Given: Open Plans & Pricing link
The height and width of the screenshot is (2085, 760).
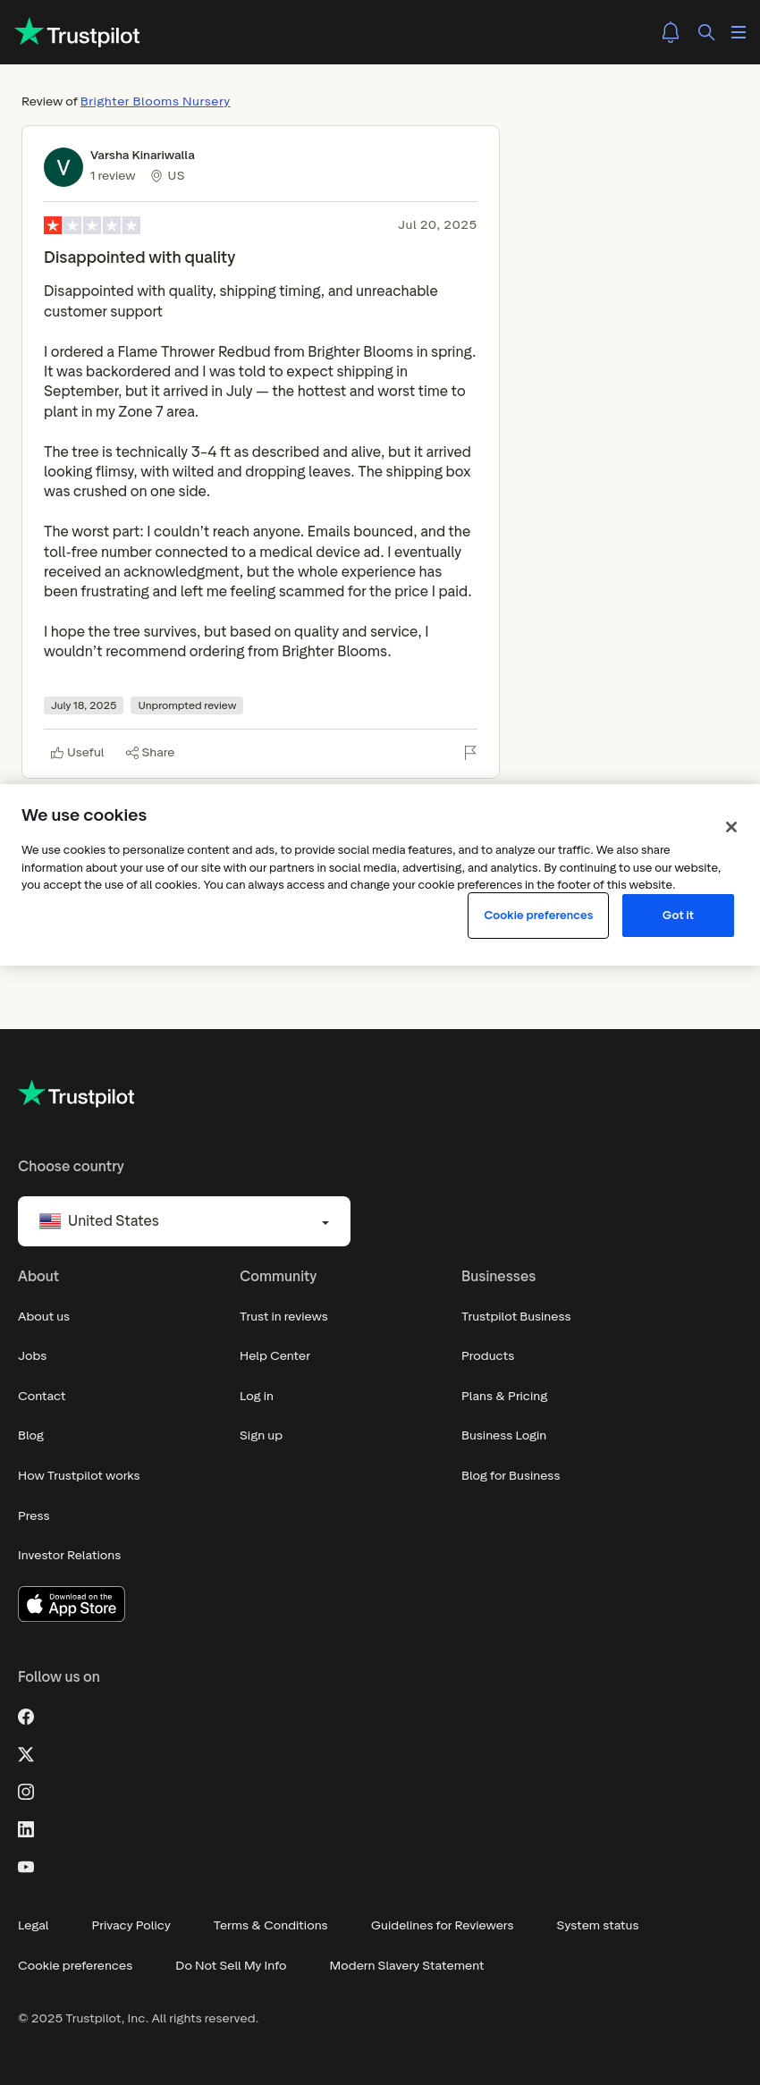Looking at the screenshot, I should pyautogui.click(x=504, y=1397).
